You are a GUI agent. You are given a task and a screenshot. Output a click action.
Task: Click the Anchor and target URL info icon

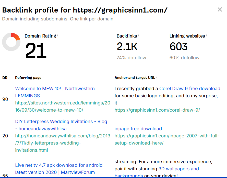click(157, 77)
